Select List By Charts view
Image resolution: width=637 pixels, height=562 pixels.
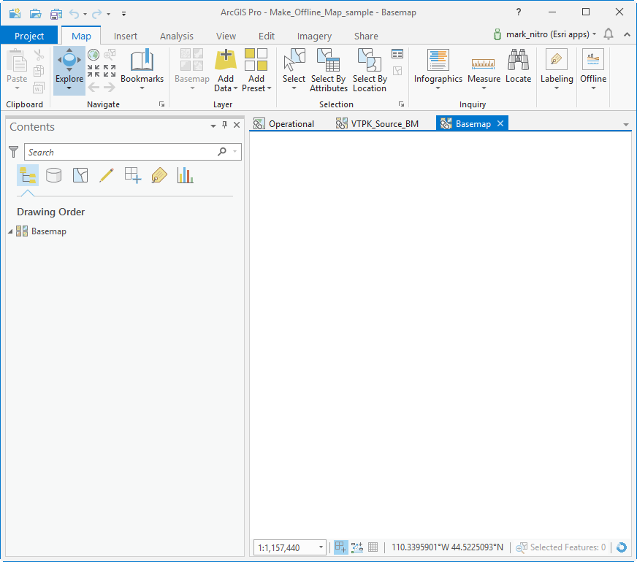(x=186, y=175)
